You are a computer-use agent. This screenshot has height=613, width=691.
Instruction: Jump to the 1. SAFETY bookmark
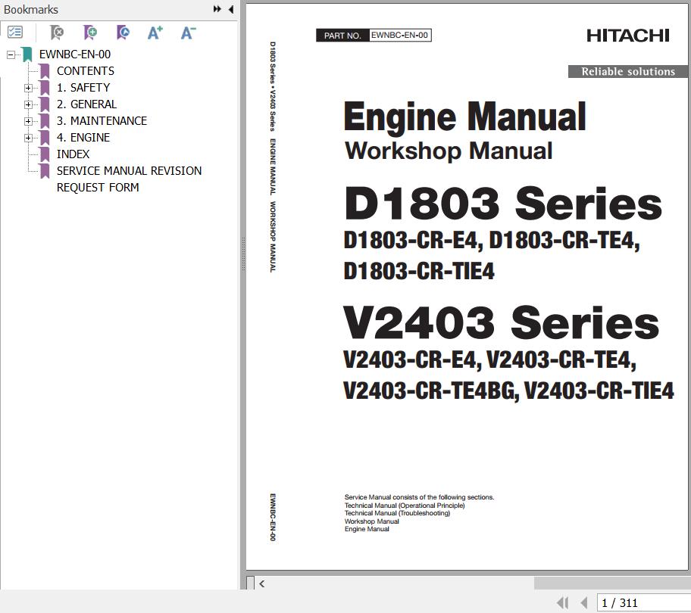coord(83,88)
